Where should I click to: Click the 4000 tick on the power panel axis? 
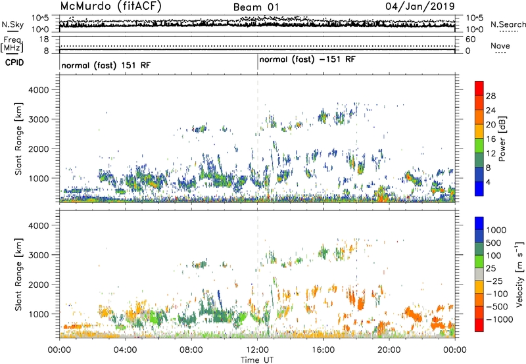(38, 90)
